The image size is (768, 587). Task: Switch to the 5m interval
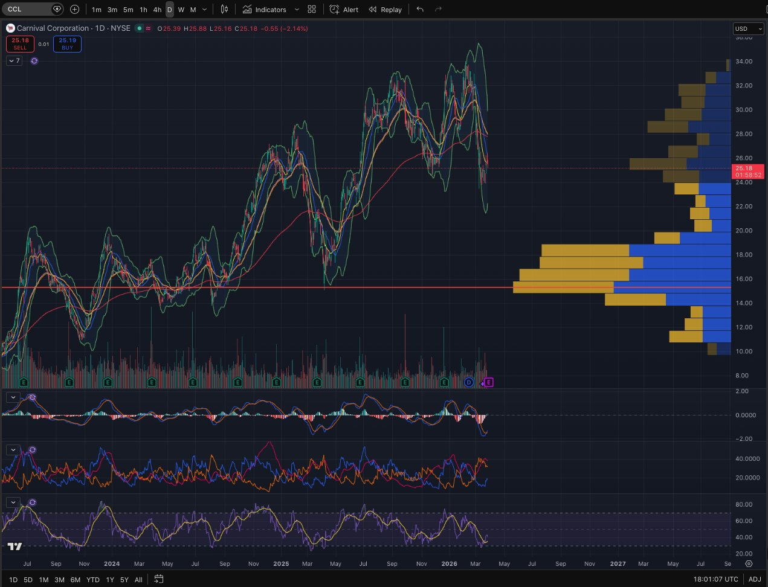(128, 10)
